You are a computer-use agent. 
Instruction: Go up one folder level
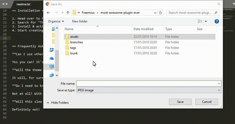(x=68, y=13)
